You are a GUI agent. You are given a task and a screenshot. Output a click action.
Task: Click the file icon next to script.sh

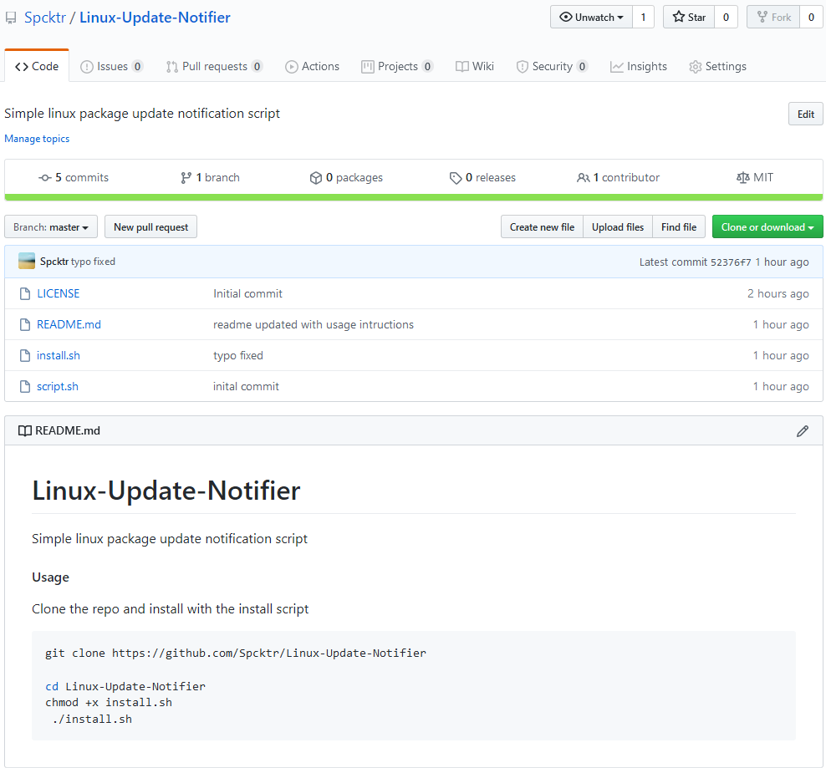(25, 387)
